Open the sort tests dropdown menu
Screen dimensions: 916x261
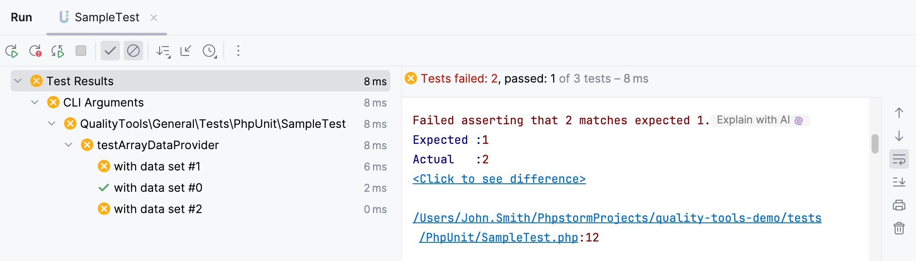click(x=163, y=51)
